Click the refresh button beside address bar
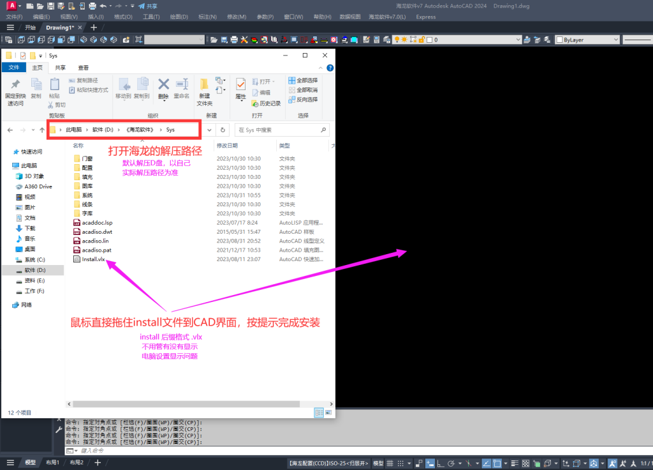This screenshot has width=653, height=470. point(223,130)
